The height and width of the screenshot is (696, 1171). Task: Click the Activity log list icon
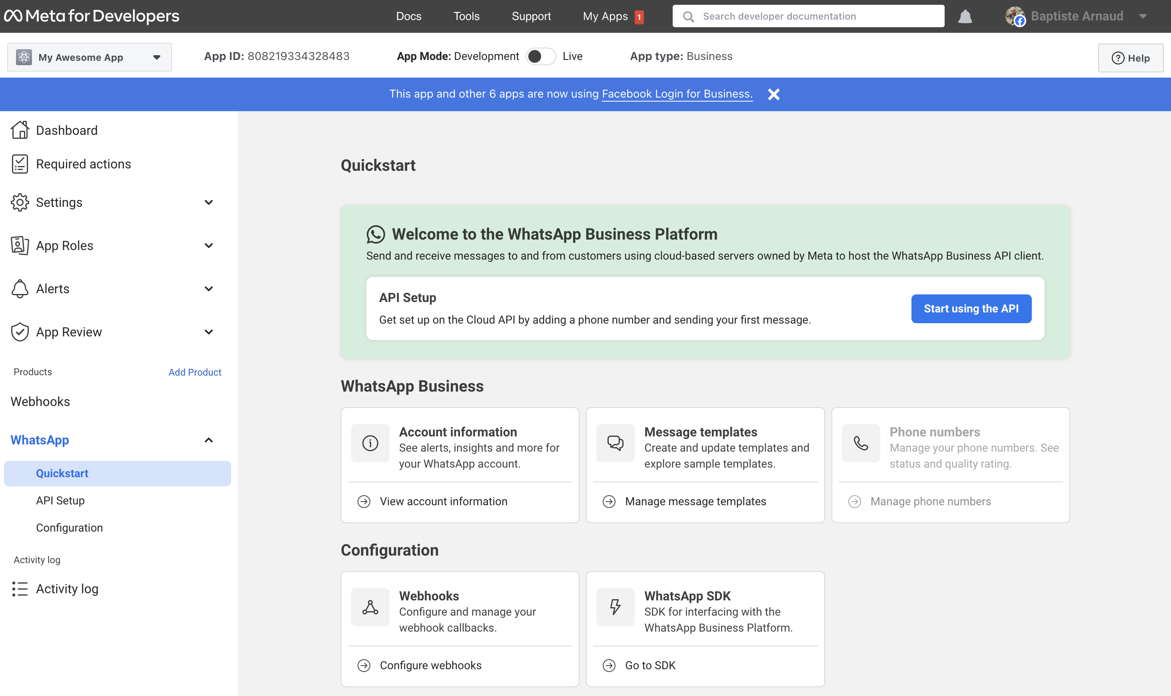point(20,588)
